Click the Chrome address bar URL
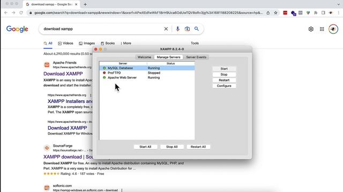The image size is (343, 192). [148, 13]
